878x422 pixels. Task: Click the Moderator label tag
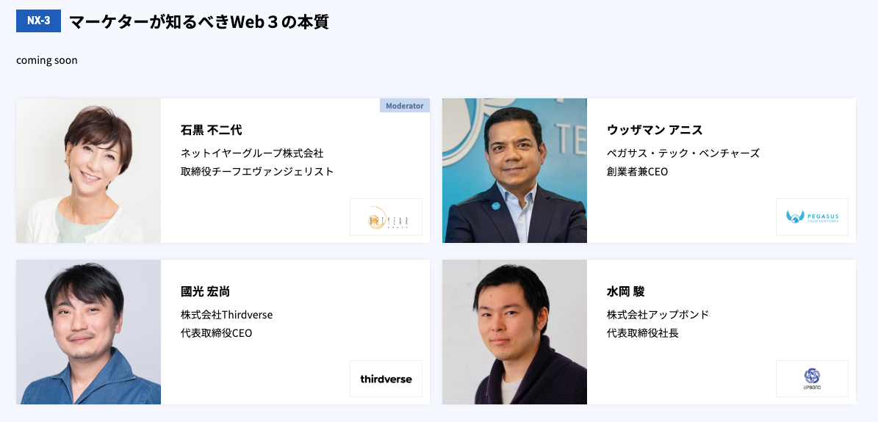405,106
